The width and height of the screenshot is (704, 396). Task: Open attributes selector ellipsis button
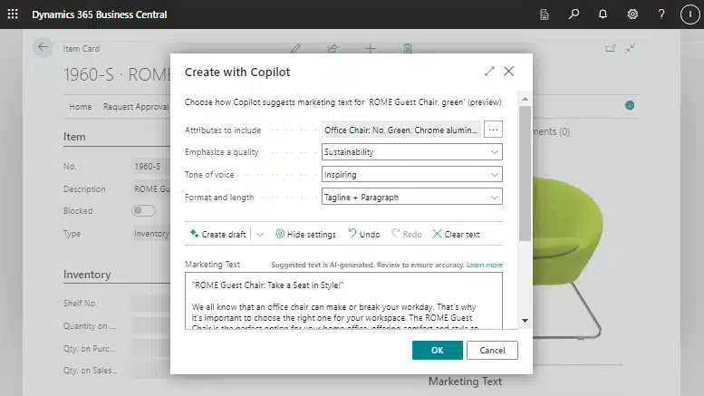click(x=493, y=130)
